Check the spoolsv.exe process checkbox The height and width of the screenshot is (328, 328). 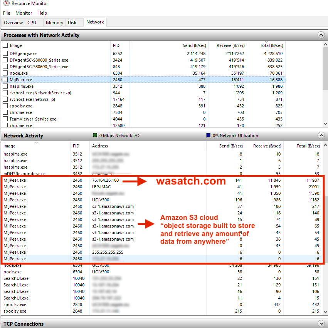pos(5,106)
